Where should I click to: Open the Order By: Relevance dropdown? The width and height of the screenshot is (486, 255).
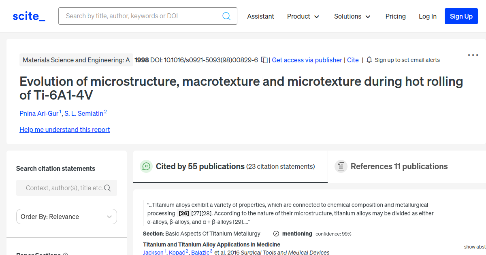pyautogui.click(x=66, y=217)
